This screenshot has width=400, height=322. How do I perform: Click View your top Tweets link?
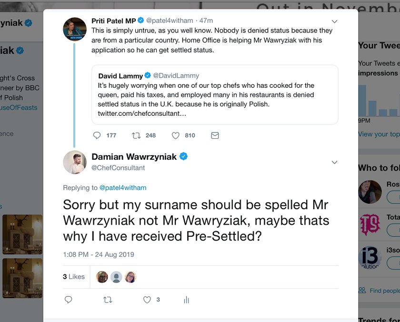[x=379, y=134]
